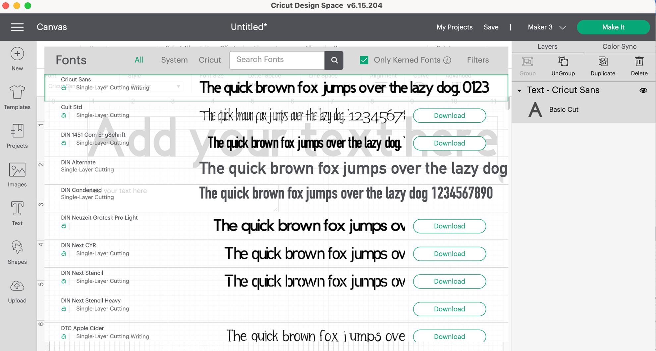
Task: Download the DIN 1451 Com EngSchrift font
Action: [x=449, y=143]
